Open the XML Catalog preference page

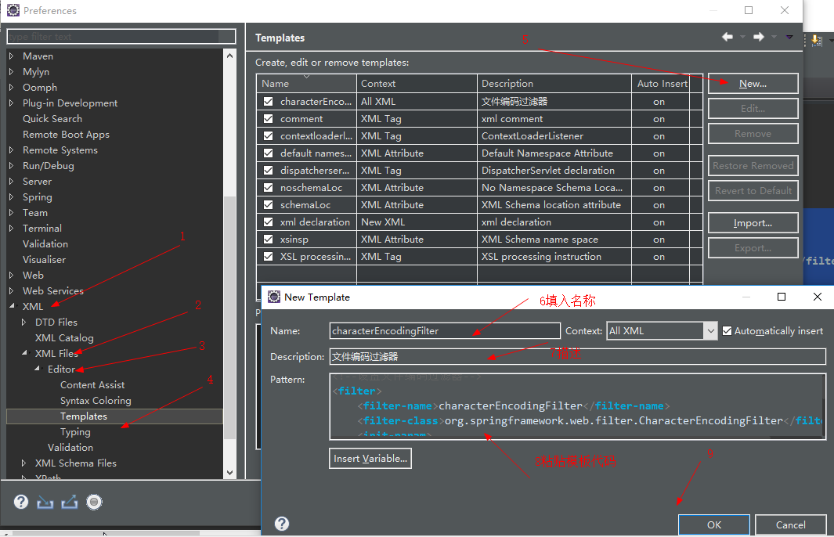pos(64,337)
